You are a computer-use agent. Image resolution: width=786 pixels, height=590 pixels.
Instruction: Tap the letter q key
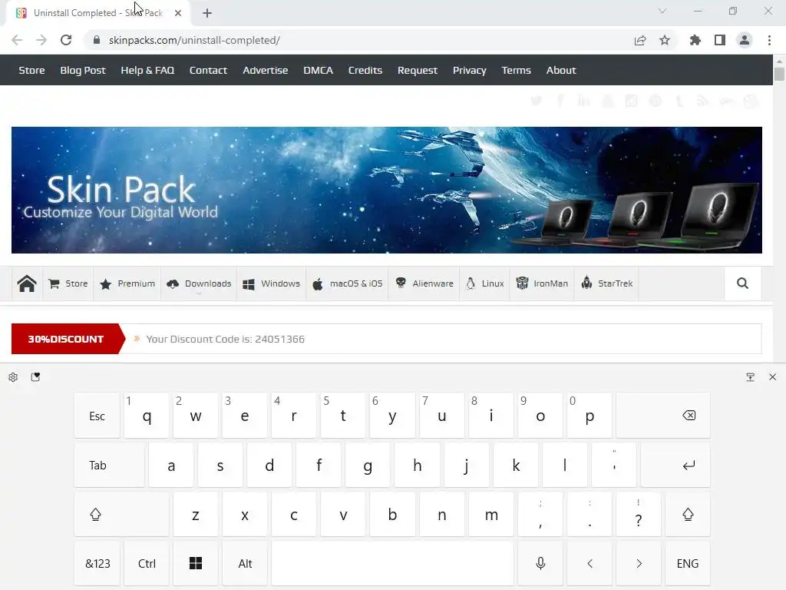click(x=147, y=416)
